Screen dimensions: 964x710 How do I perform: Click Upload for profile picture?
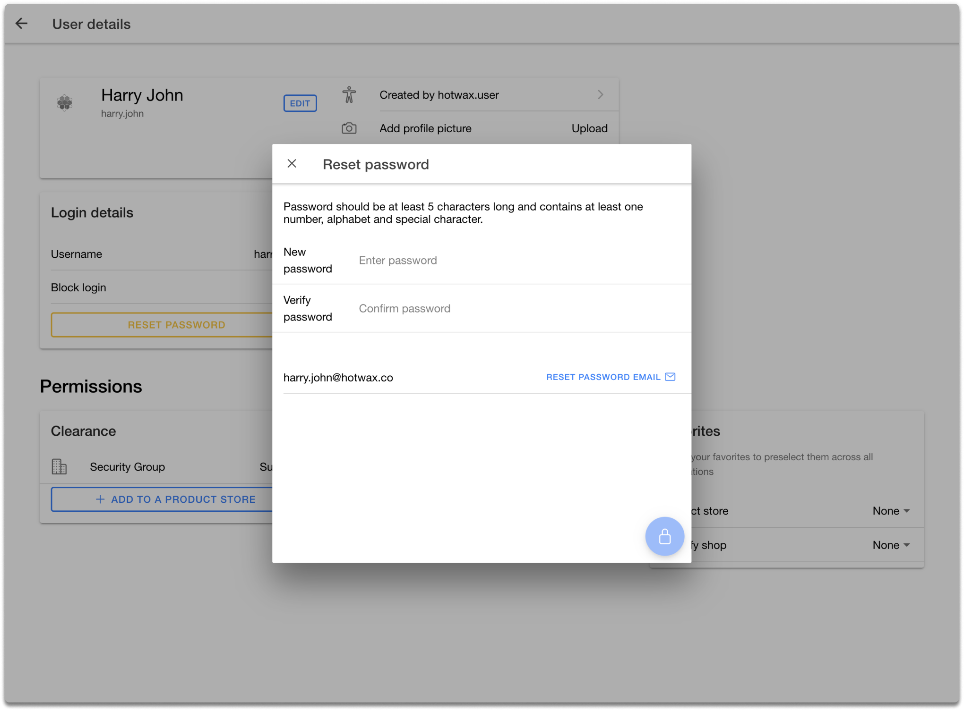coord(589,128)
